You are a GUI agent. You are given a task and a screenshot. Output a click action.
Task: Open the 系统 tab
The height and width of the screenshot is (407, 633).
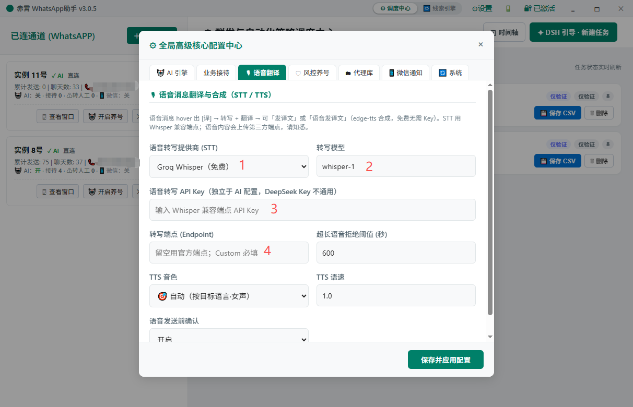(450, 73)
